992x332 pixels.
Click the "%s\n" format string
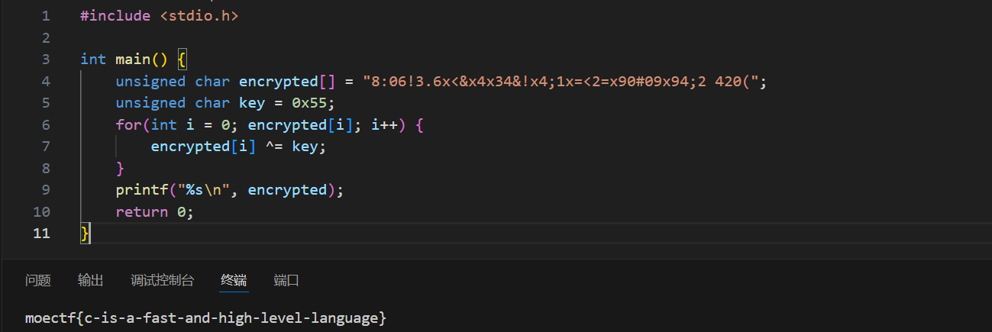point(203,189)
